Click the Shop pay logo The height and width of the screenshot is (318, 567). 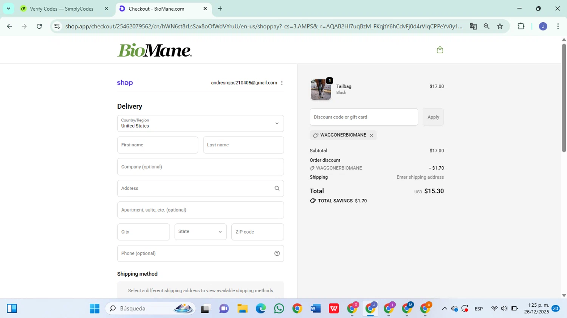pos(125,83)
